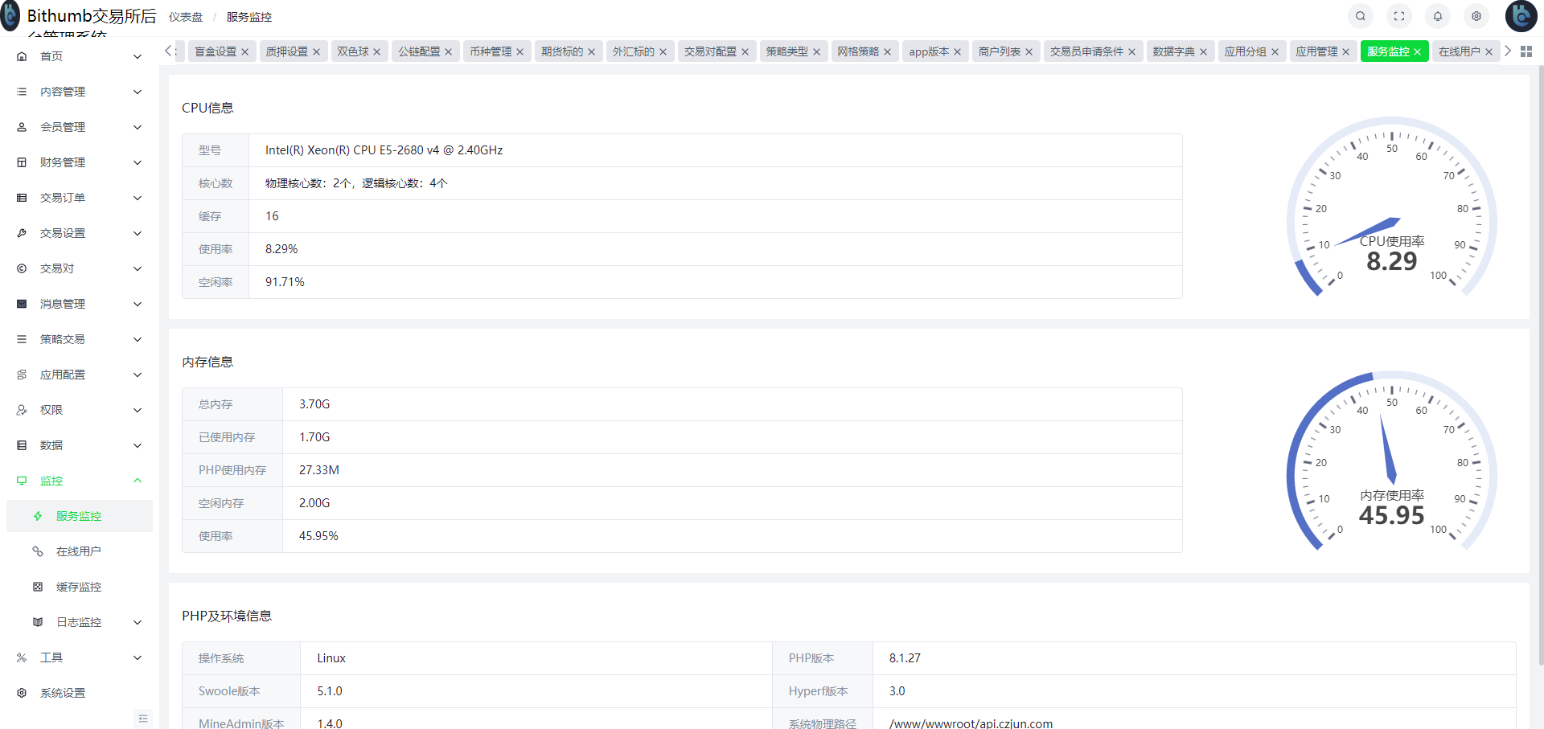Click the Bithumb logo icon
1544x729 pixels.
click(10, 16)
